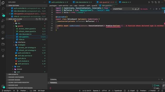The image size is (165, 92).
Task: Click Find in Selection icon
Action: click(x=156, y=9)
